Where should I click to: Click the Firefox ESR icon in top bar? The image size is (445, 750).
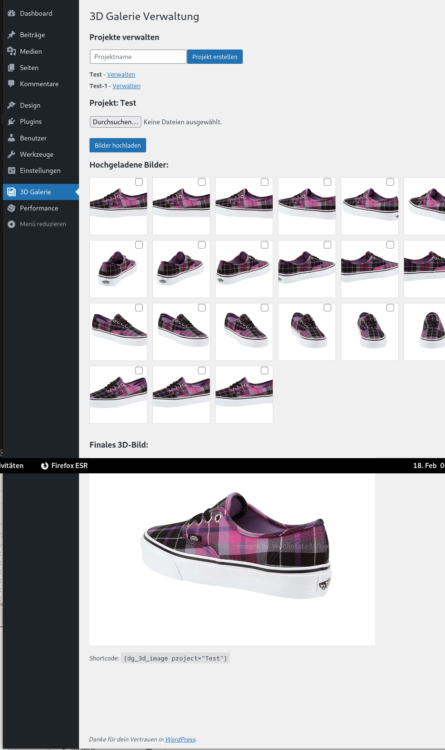click(45, 466)
